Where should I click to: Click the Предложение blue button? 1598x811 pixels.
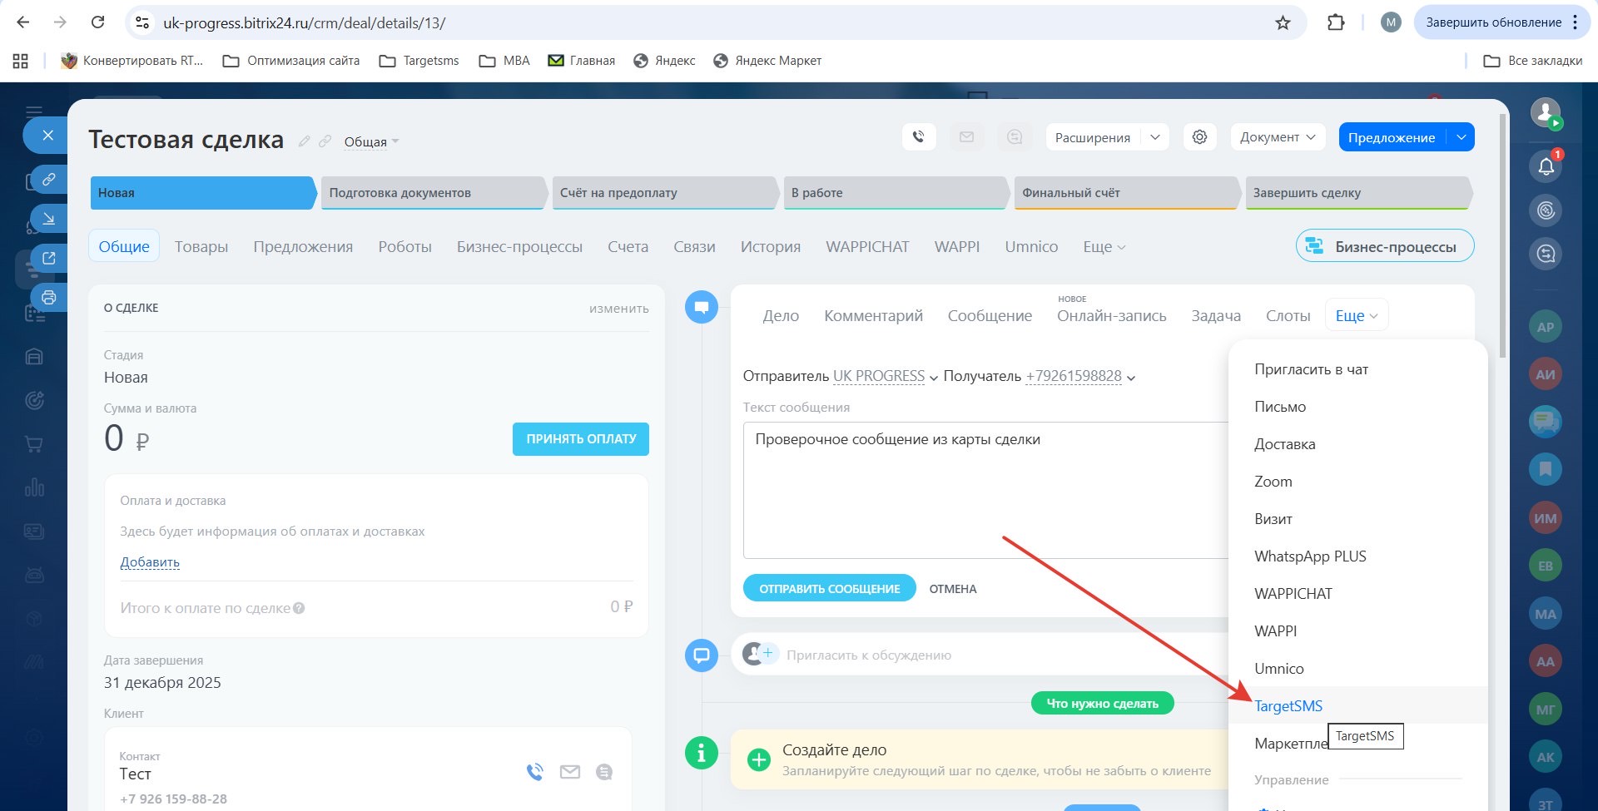1392,137
